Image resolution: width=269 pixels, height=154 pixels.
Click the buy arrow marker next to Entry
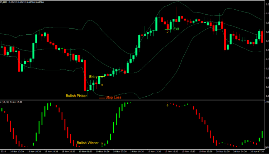click(x=102, y=85)
